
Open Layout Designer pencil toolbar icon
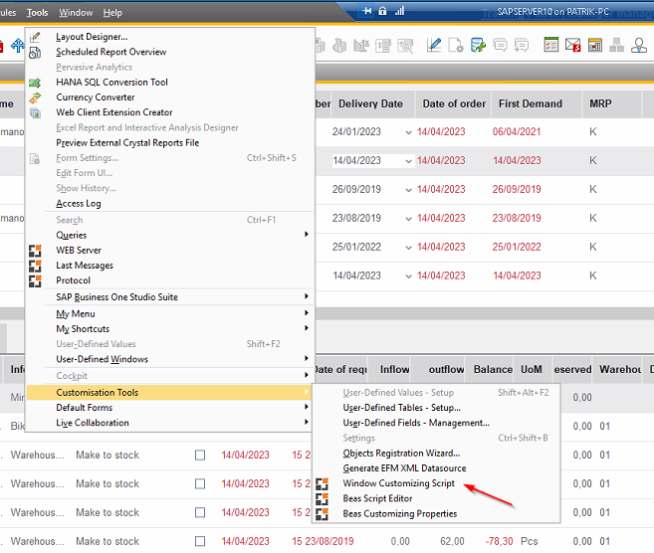[434, 45]
